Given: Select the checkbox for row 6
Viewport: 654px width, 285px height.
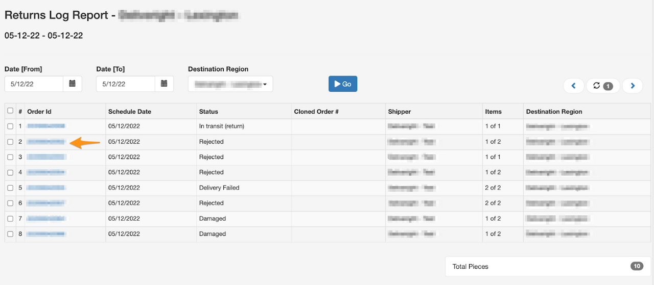Looking at the screenshot, I should click(x=10, y=203).
